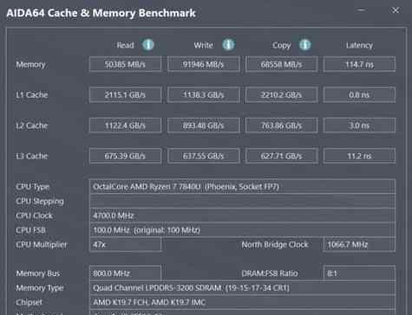Click the L2 Cache Copy value
The height and width of the screenshot is (315, 412).
pyautogui.click(x=282, y=125)
